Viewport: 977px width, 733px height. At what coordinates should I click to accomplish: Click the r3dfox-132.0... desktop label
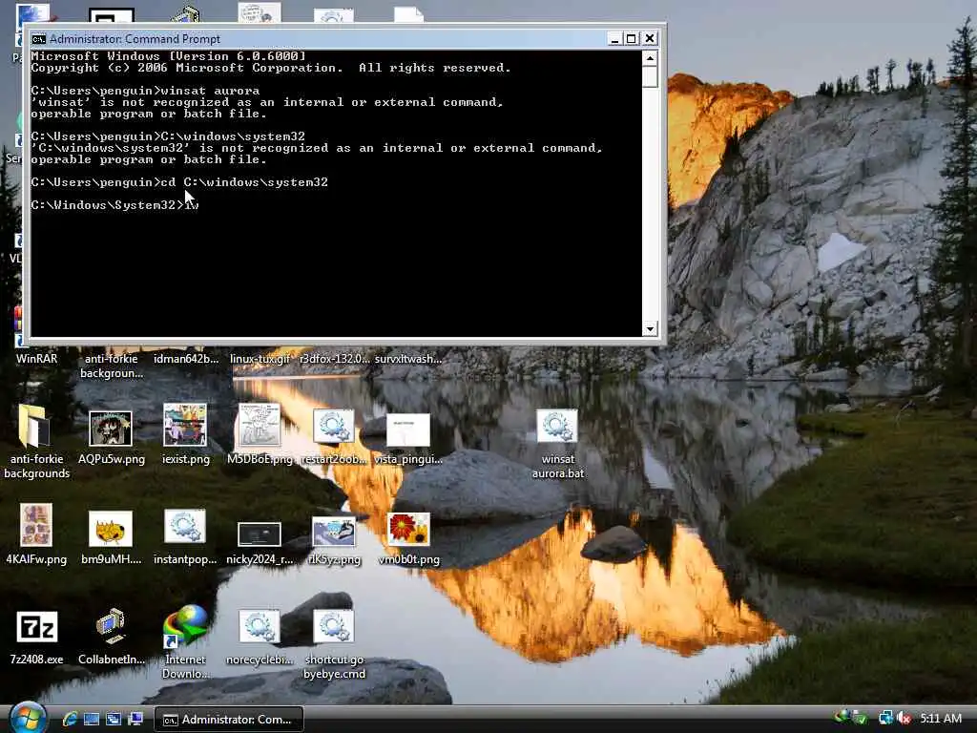tap(335, 359)
